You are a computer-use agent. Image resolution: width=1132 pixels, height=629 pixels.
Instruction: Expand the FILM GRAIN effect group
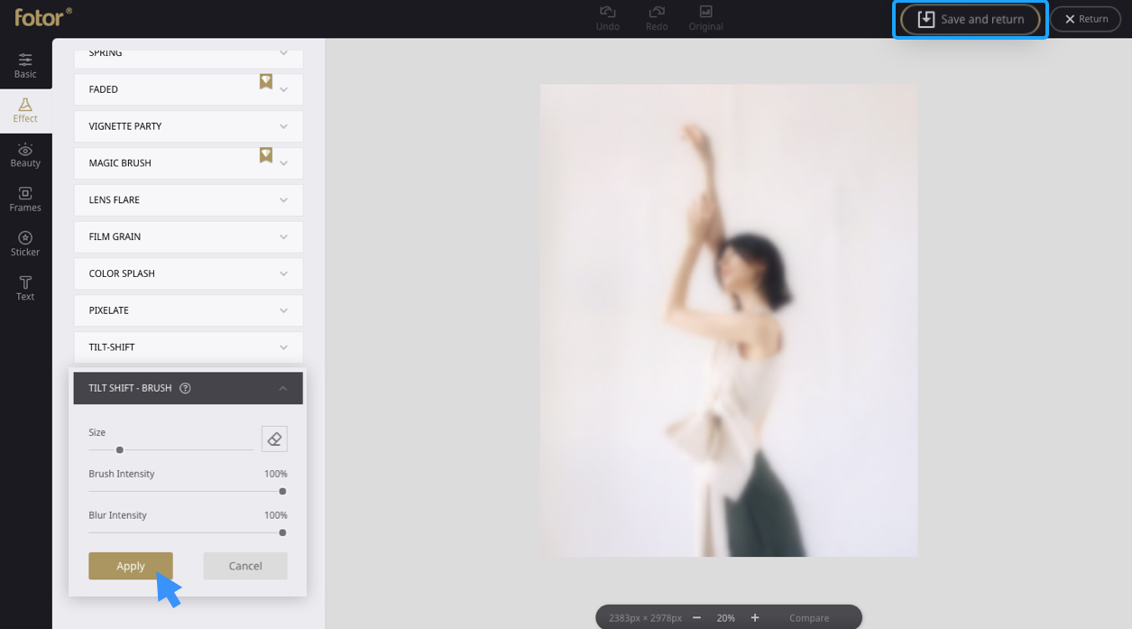[189, 237]
